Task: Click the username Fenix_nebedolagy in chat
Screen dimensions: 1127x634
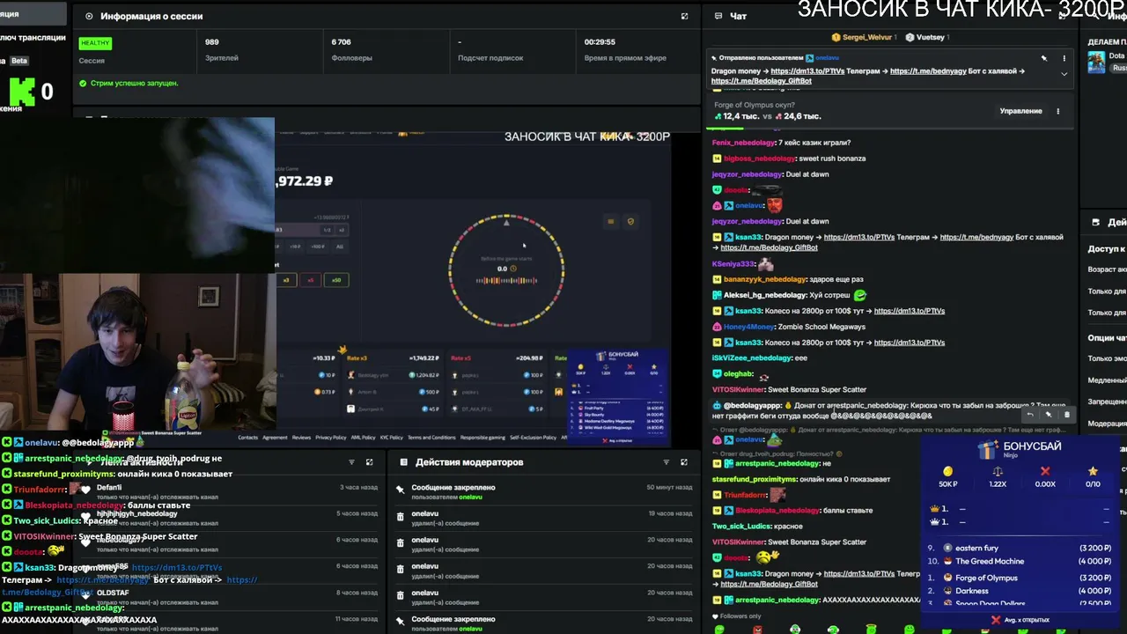Action: (x=743, y=143)
